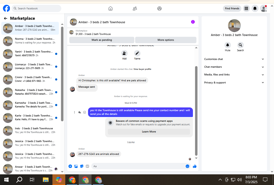
Task: Click Amber's avatar beside phone number message
Action: tap(72, 154)
